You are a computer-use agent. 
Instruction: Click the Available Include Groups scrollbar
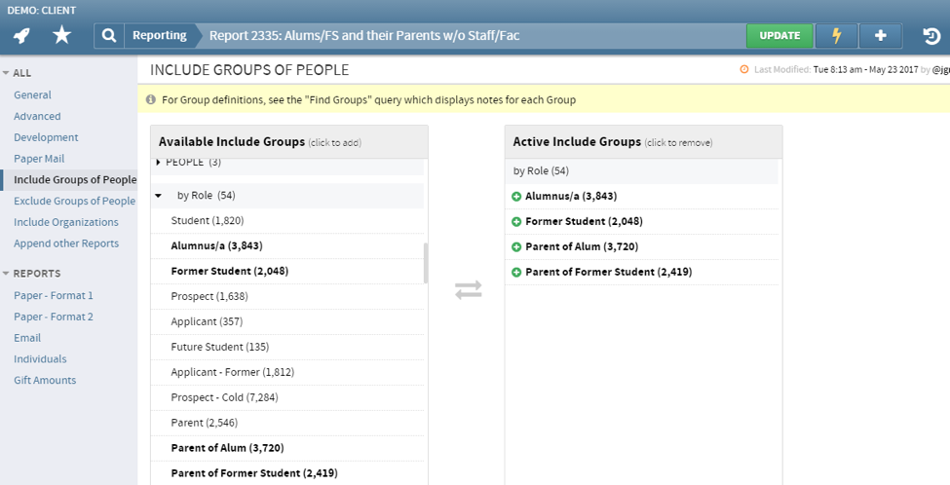pos(425,263)
